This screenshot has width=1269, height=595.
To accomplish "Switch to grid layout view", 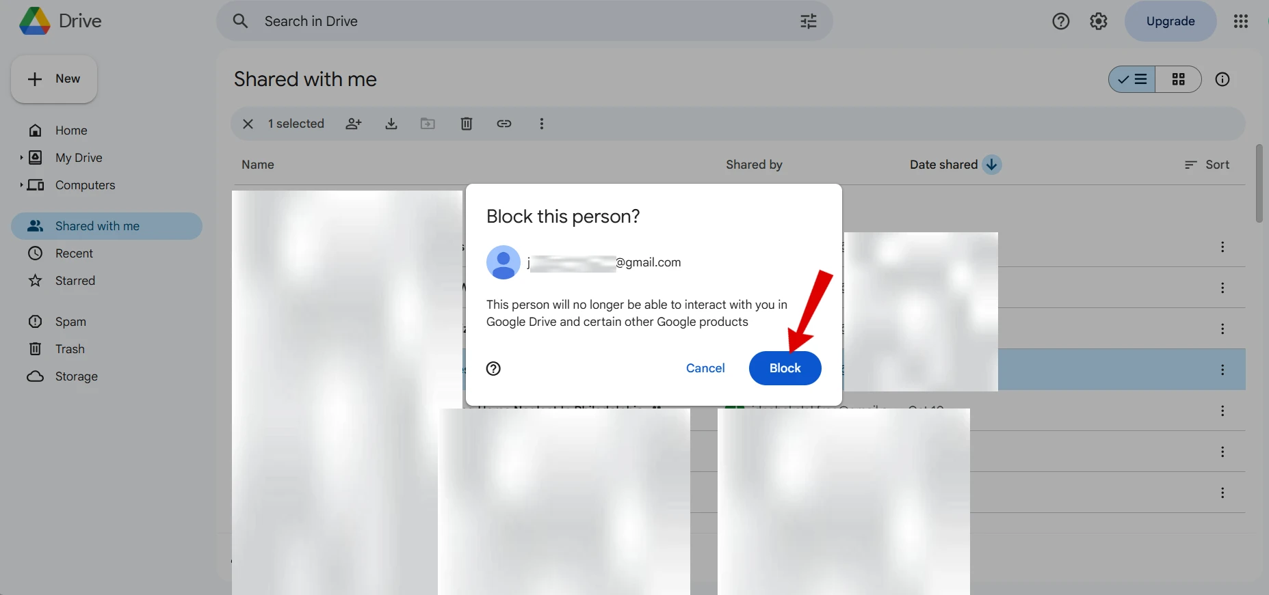I will click(1178, 79).
